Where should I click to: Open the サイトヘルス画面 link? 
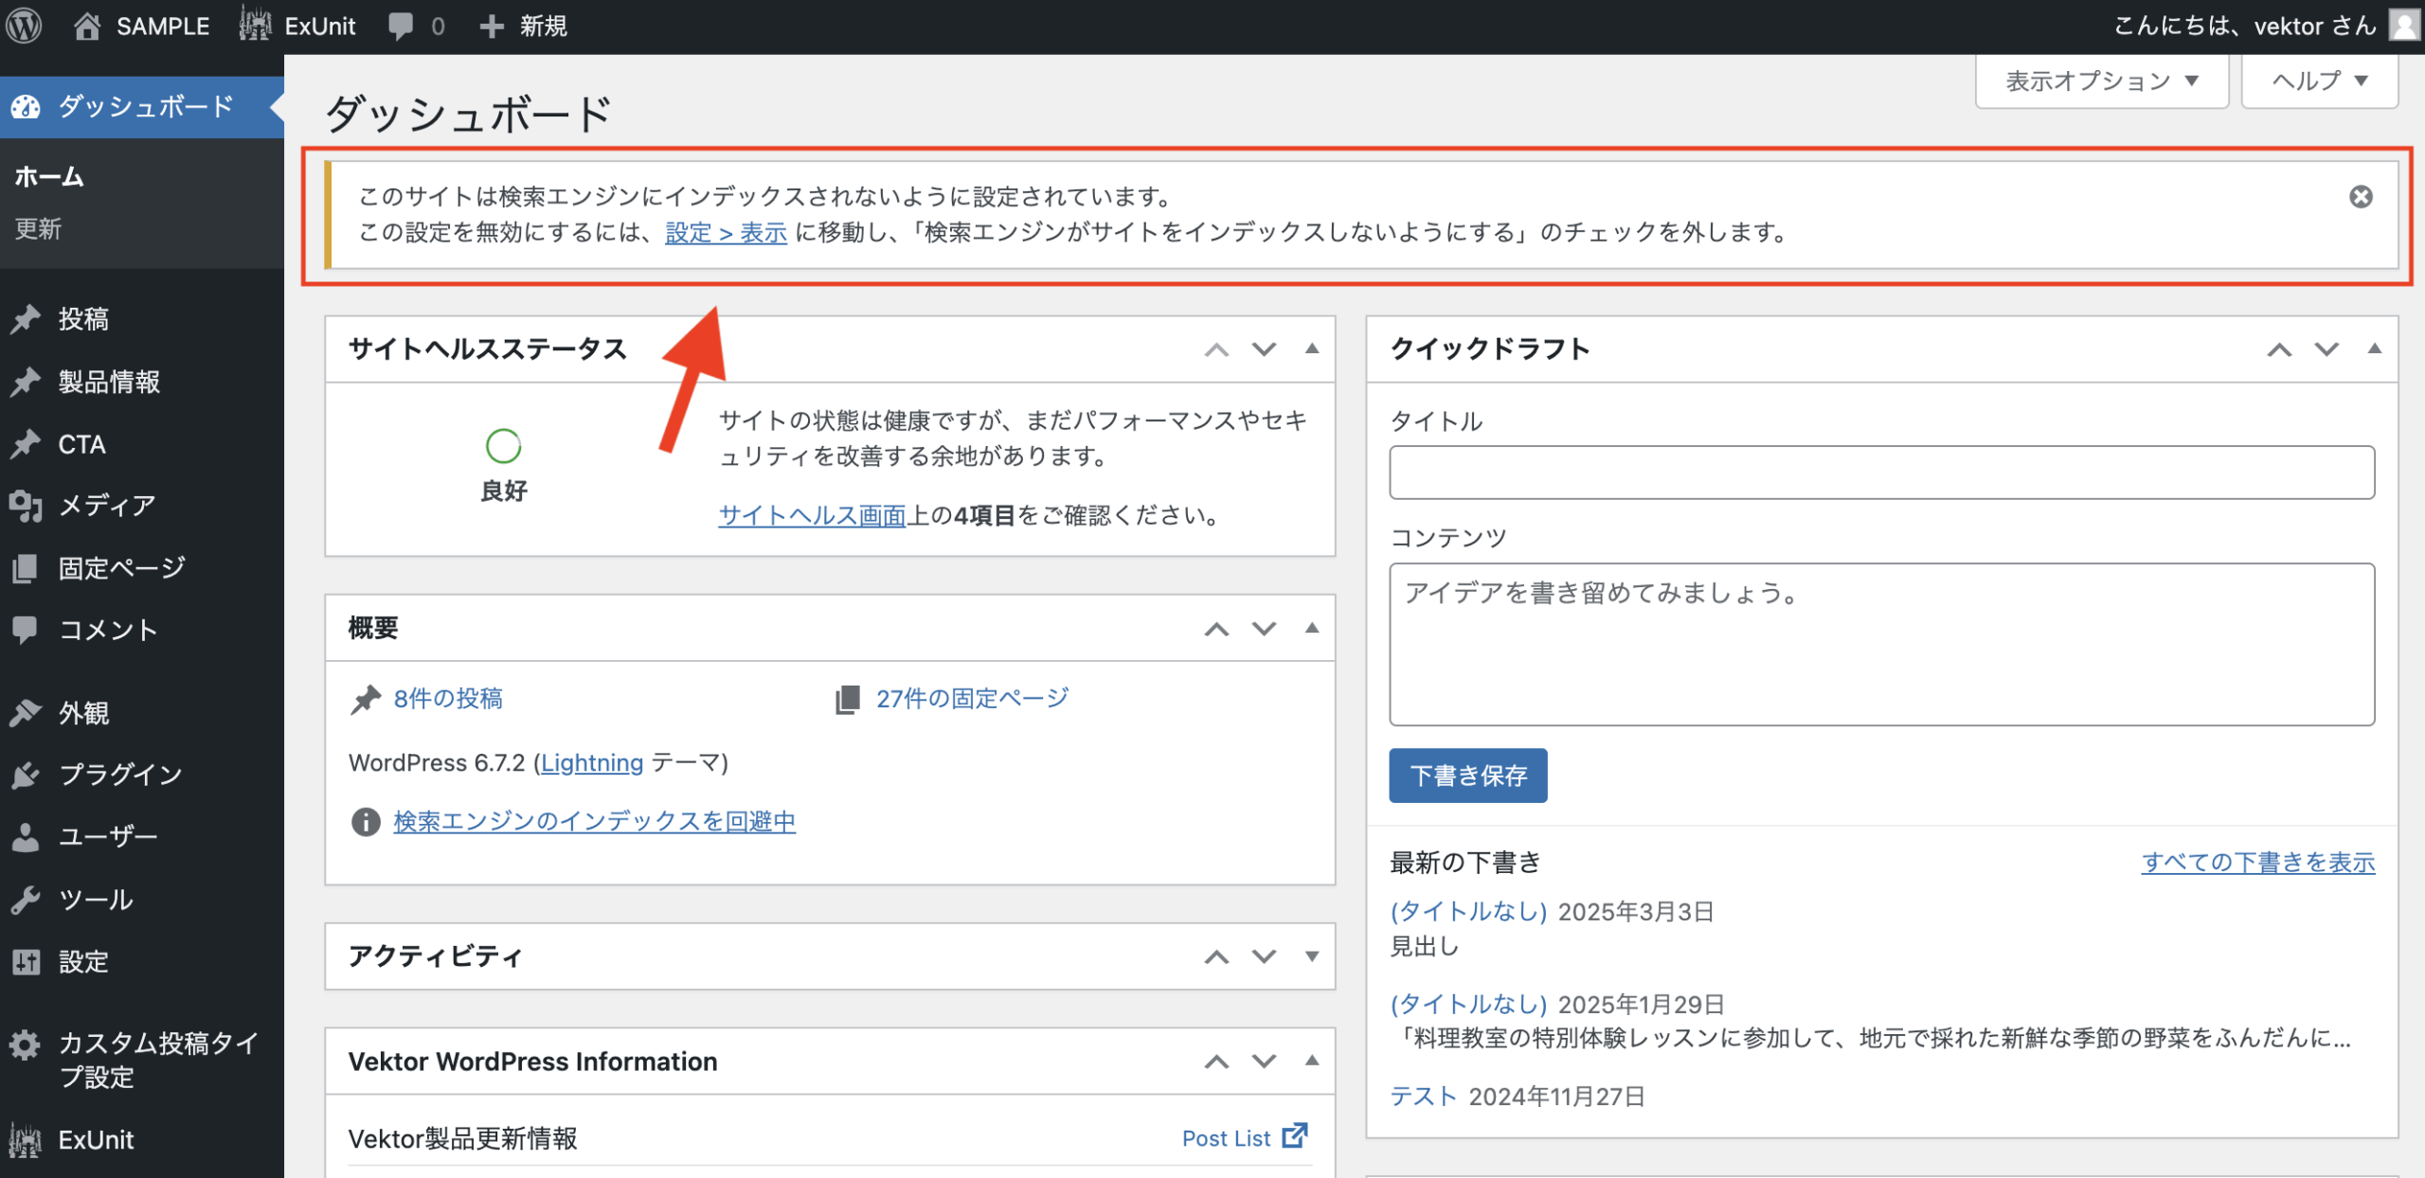812,515
